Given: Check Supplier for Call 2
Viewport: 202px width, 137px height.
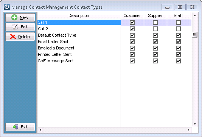Looking at the screenshot, I should click(x=155, y=29).
